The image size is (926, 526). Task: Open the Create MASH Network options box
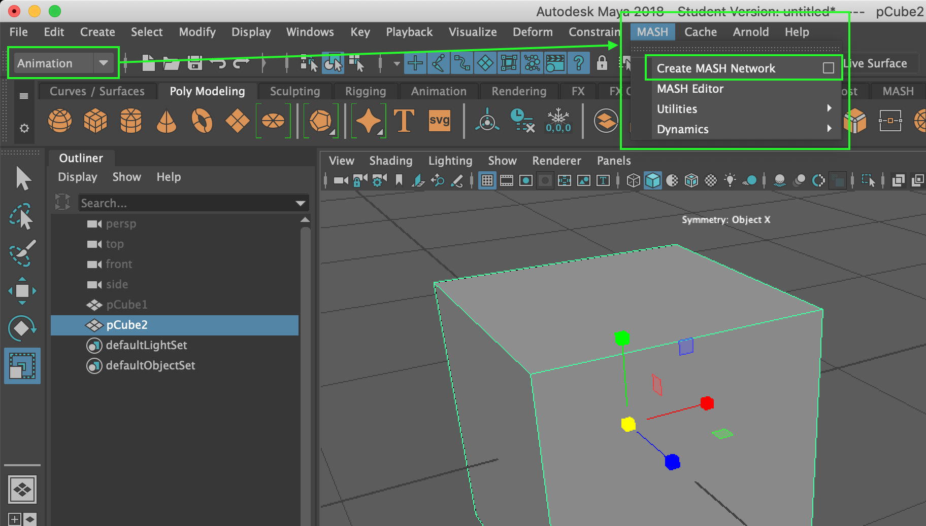829,67
